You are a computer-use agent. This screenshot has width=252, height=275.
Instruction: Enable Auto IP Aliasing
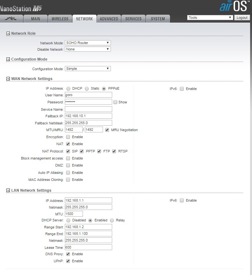click(x=68, y=173)
